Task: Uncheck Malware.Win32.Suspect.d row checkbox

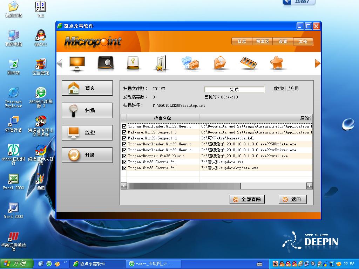Action: click(x=124, y=138)
